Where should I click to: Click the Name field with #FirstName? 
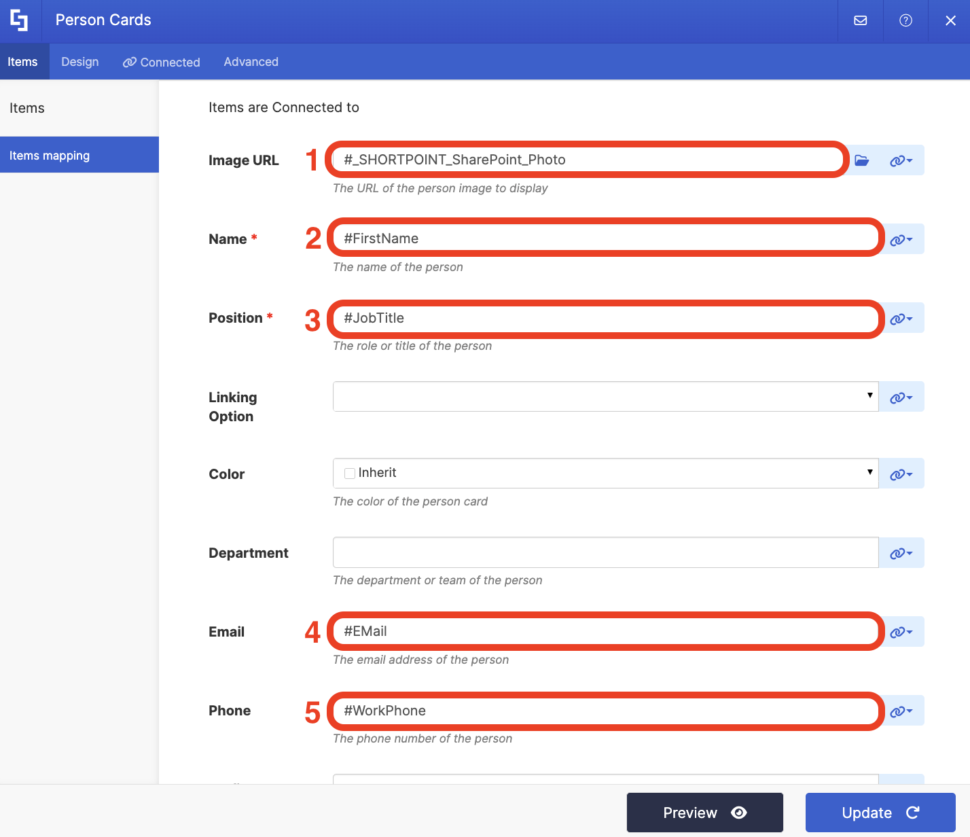(605, 238)
